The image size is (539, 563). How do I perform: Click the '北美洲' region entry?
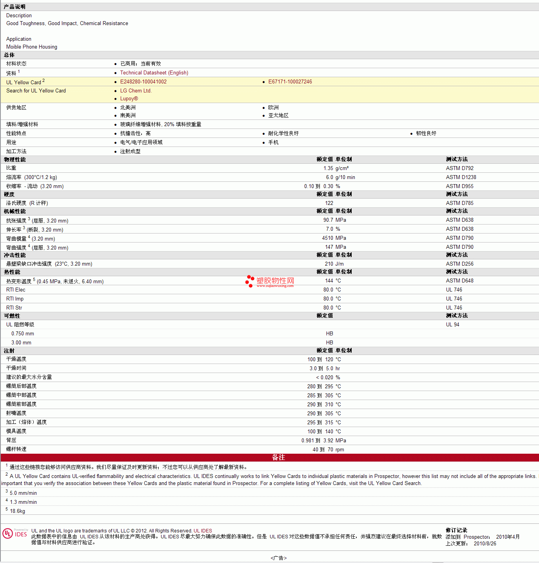click(128, 108)
